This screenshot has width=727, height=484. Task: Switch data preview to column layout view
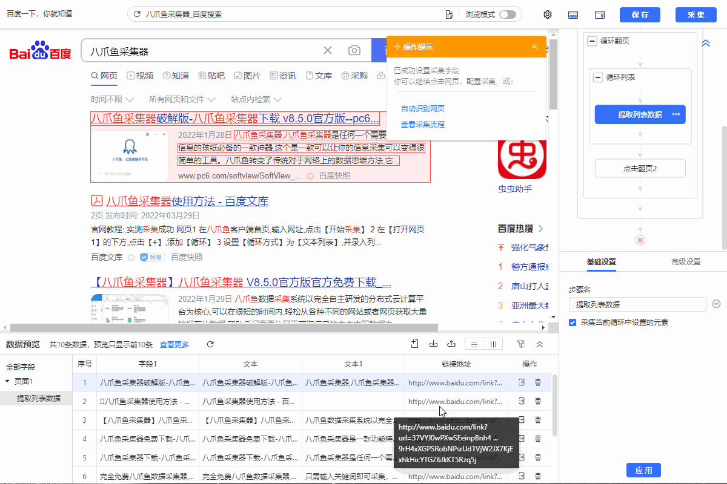(x=493, y=344)
